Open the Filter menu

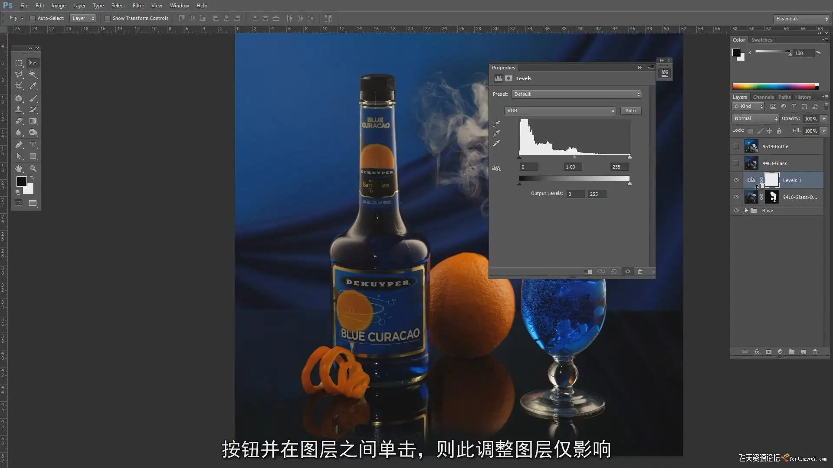(x=138, y=6)
